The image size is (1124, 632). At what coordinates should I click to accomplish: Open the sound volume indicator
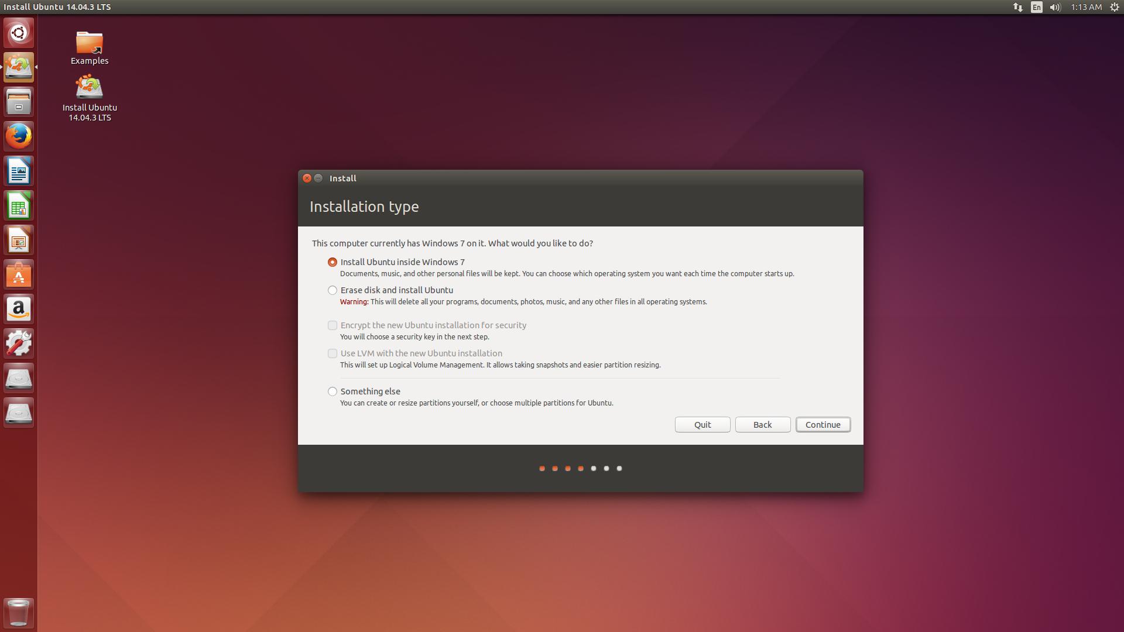click(1056, 7)
